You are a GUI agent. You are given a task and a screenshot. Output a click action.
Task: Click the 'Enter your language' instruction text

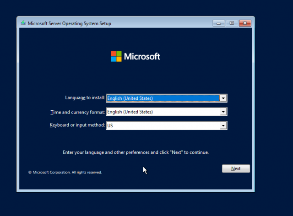[x=136, y=152]
